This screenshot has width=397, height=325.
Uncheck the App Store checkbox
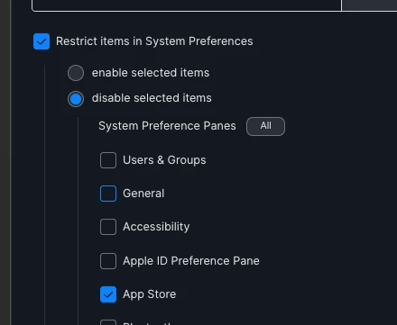coord(108,294)
